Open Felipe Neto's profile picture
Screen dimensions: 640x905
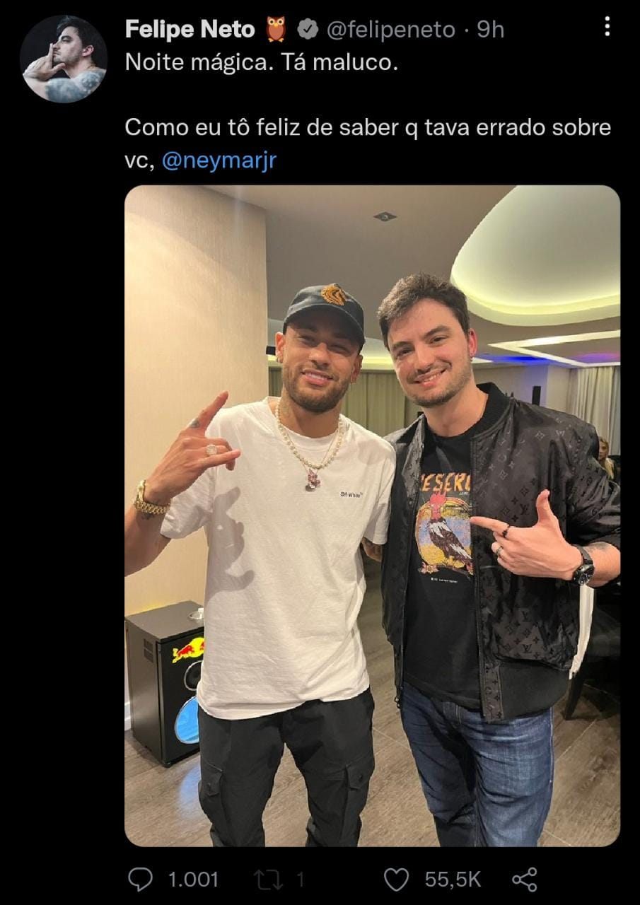point(62,53)
